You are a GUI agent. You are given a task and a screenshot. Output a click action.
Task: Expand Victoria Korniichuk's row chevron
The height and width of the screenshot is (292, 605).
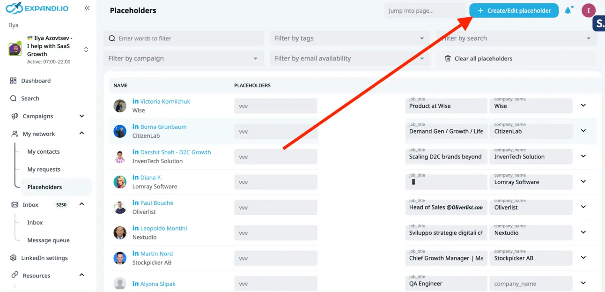(583, 105)
